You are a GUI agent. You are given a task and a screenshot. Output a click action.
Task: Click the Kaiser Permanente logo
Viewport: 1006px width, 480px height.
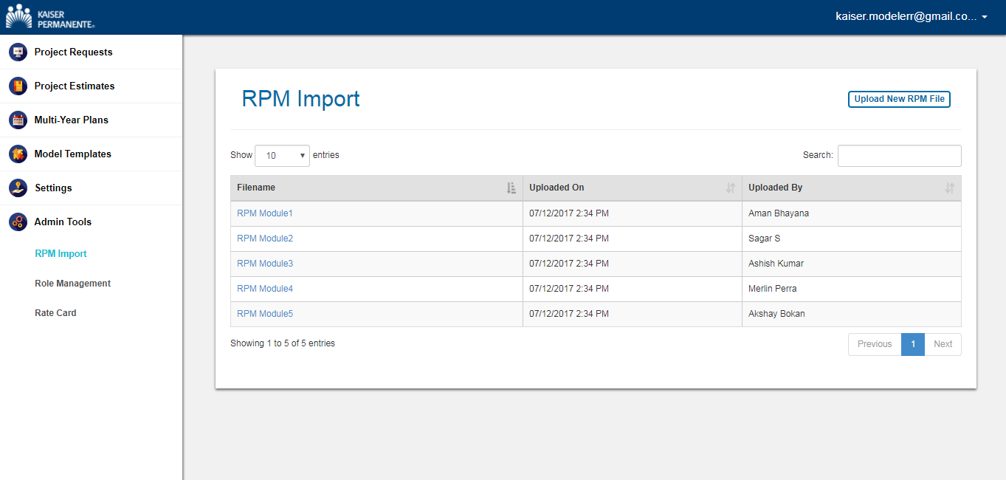pyautogui.click(x=50, y=17)
